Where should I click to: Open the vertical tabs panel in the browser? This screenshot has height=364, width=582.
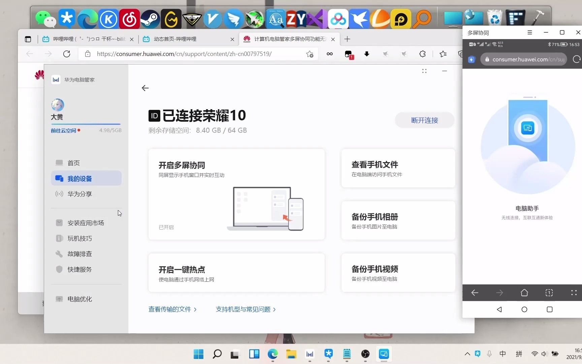pos(28,39)
